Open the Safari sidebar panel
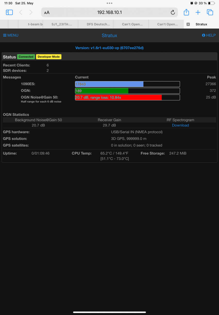 tap(9, 12)
